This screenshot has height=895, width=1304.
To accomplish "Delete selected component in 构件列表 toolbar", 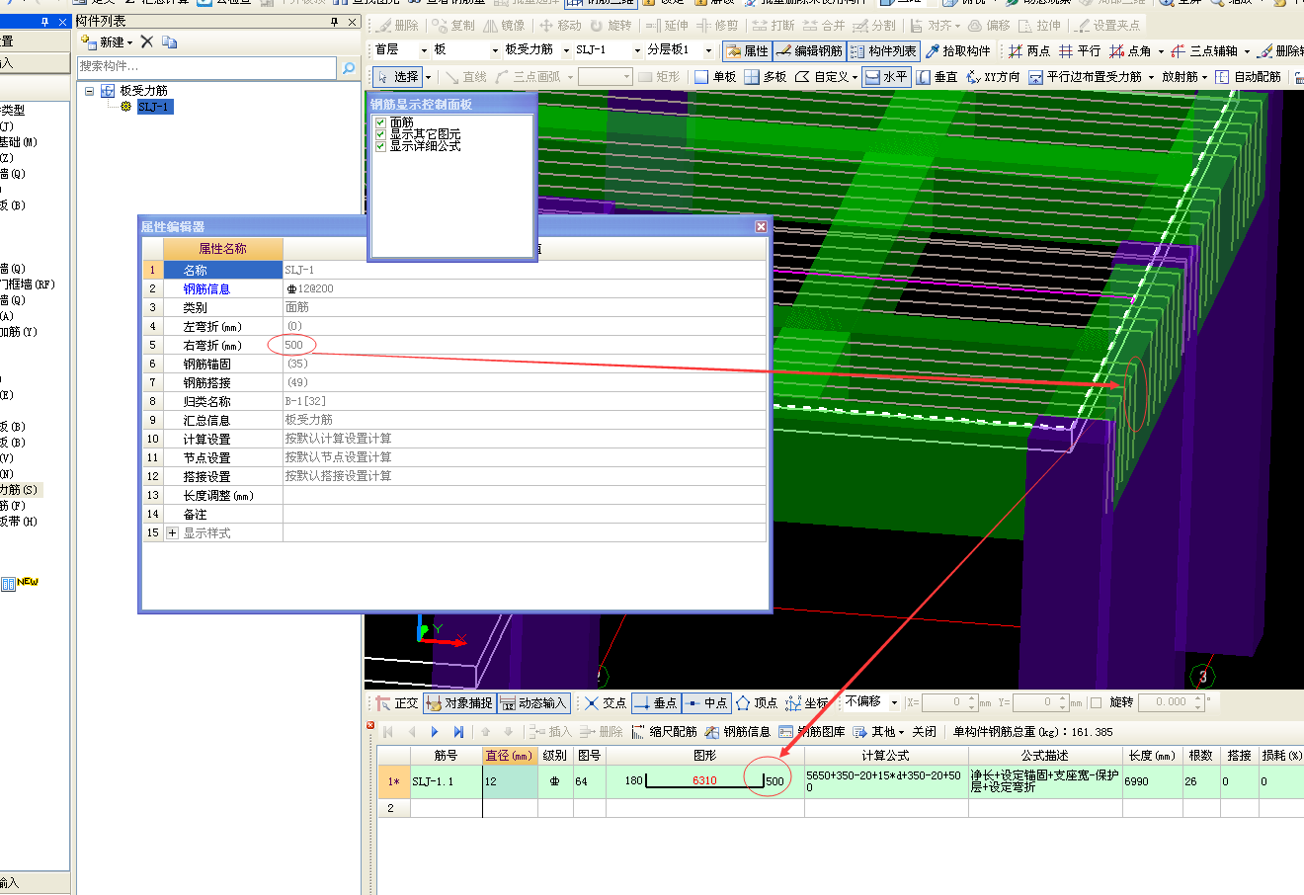I will (x=147, y=41).
